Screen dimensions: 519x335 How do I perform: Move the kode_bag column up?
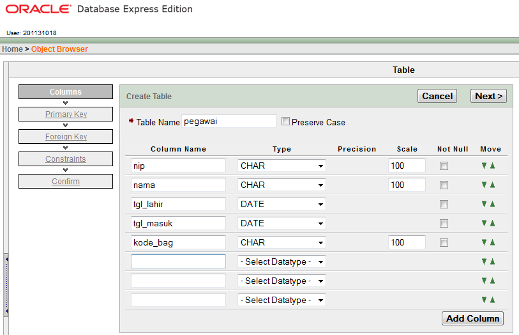point(492,242)
